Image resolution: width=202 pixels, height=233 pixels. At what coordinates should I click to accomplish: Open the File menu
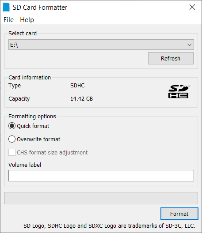[9, 20]
